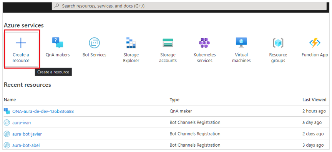Screen dimensions: 332x152
Task: Click the Create a resource label text
Action: coord(21,58)
